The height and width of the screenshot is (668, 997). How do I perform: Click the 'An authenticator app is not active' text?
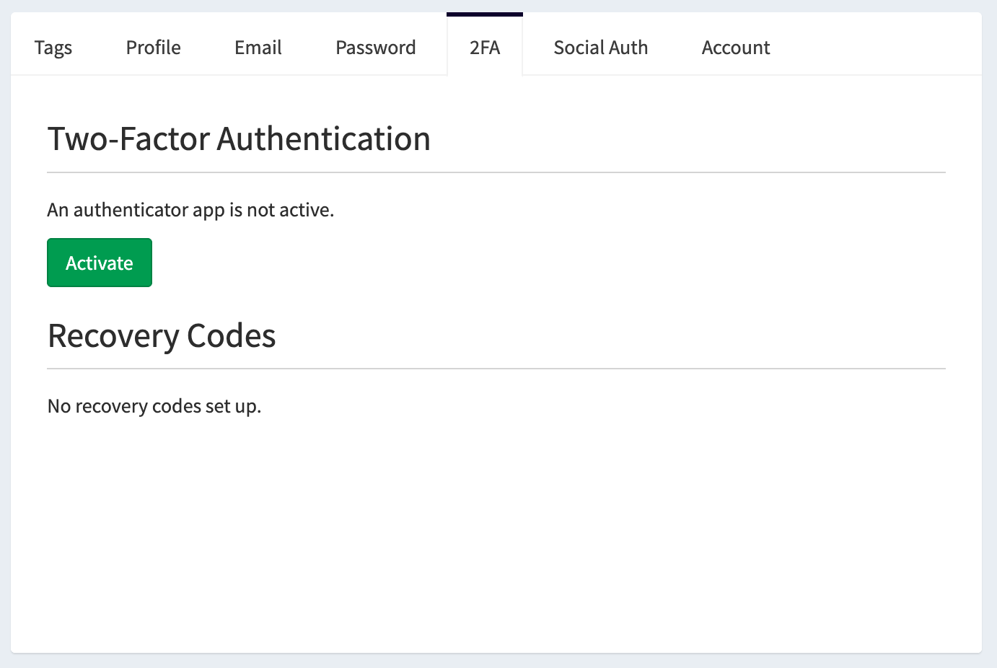pyautogui.click(x=190, y=210)
